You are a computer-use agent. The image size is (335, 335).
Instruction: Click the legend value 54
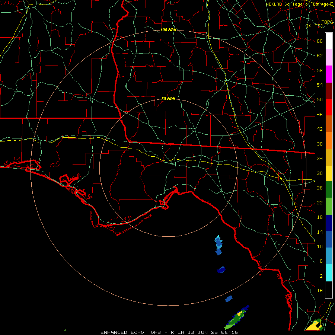[320, 85]
